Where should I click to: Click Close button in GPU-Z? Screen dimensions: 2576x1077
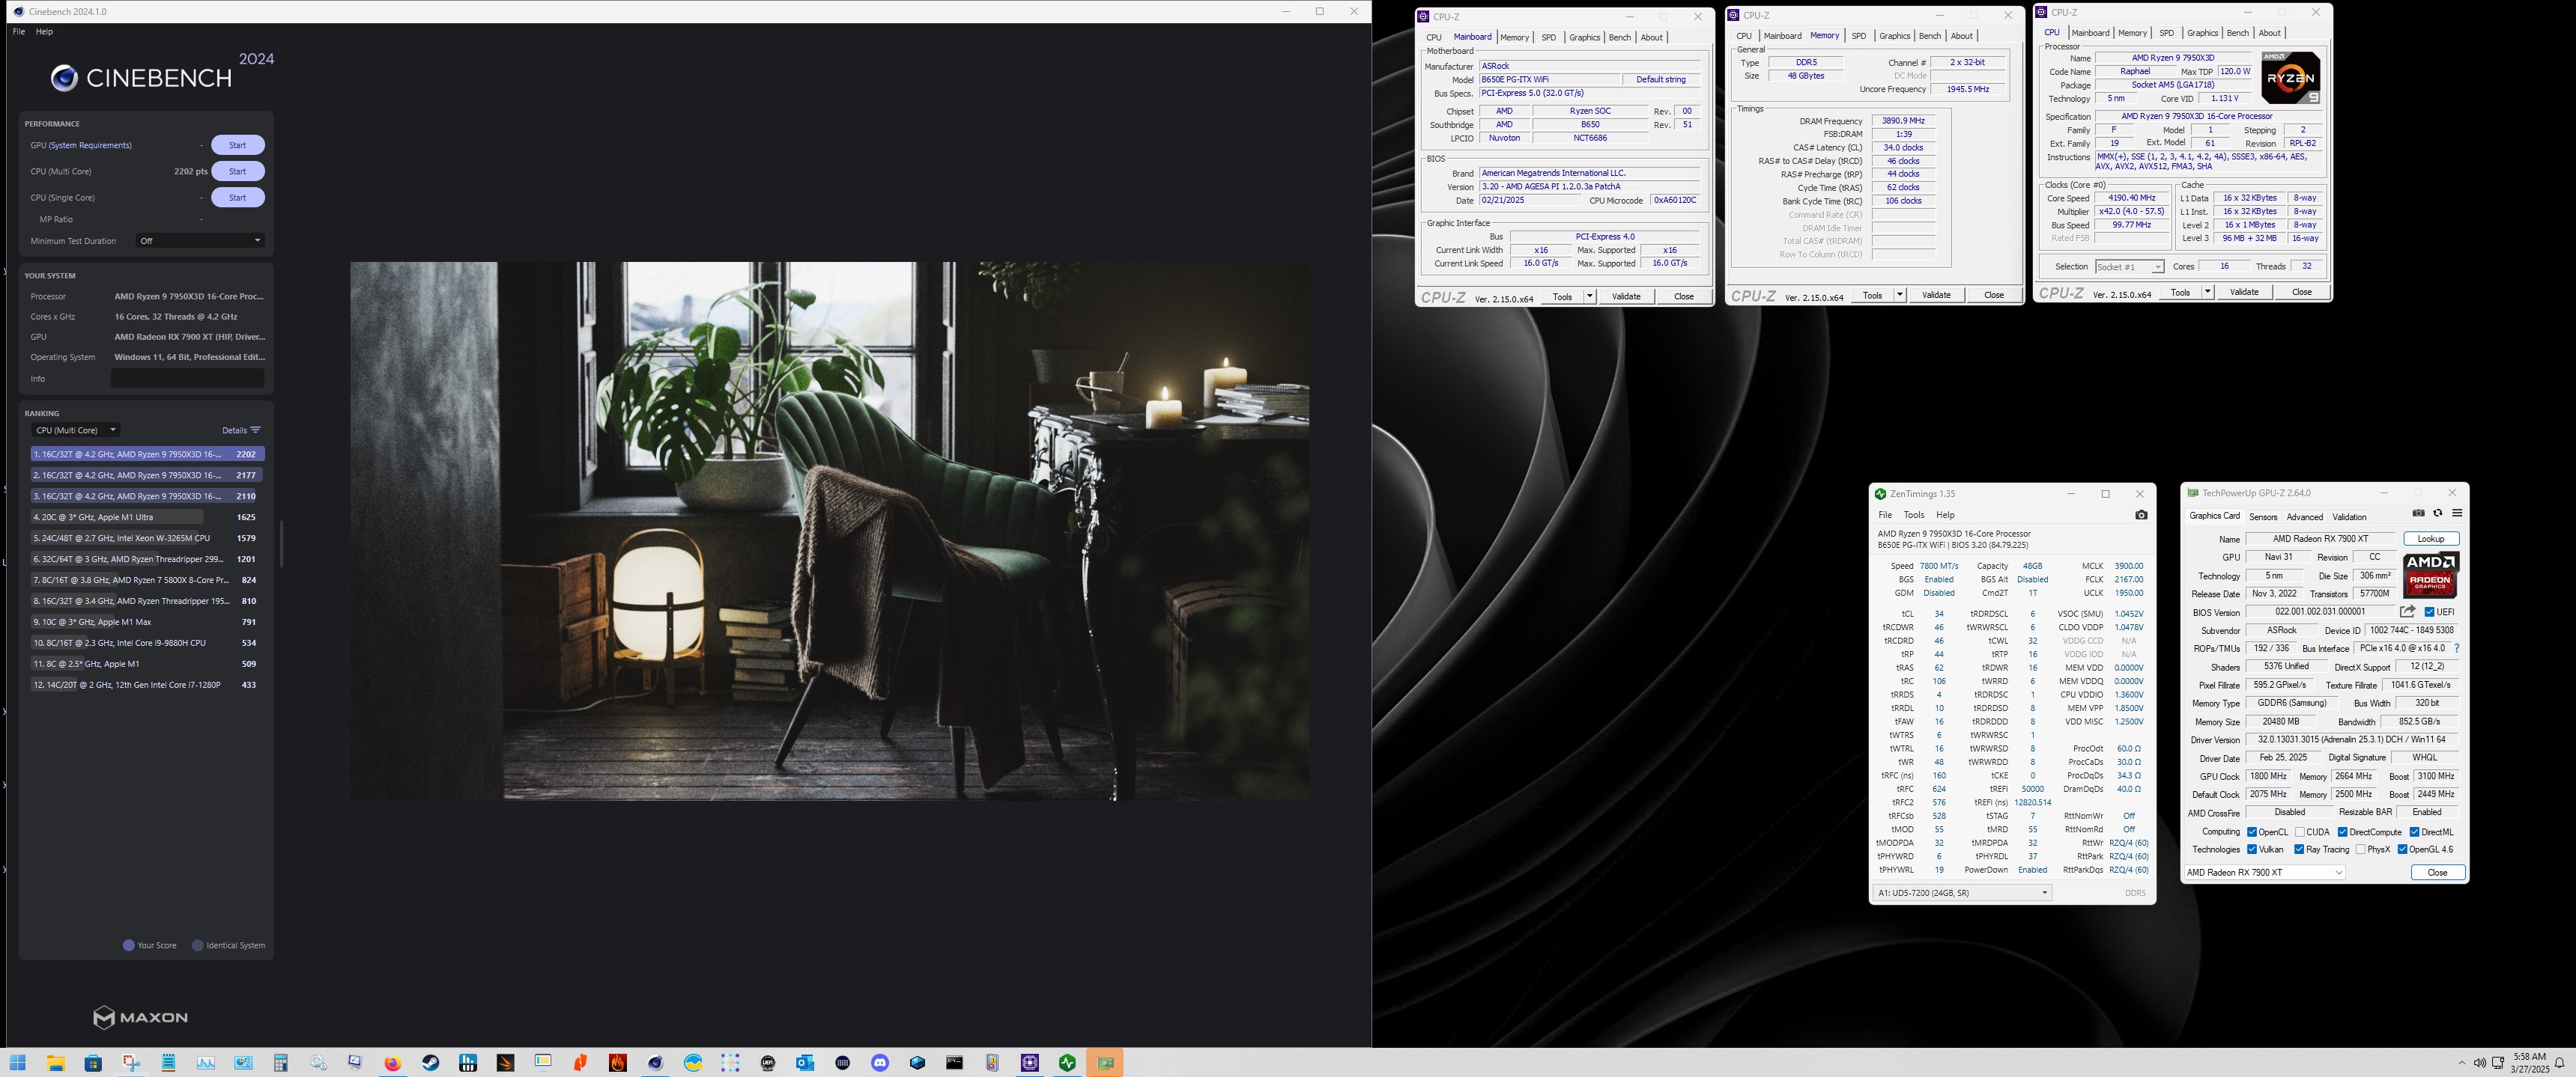(x=2438, y=873)
